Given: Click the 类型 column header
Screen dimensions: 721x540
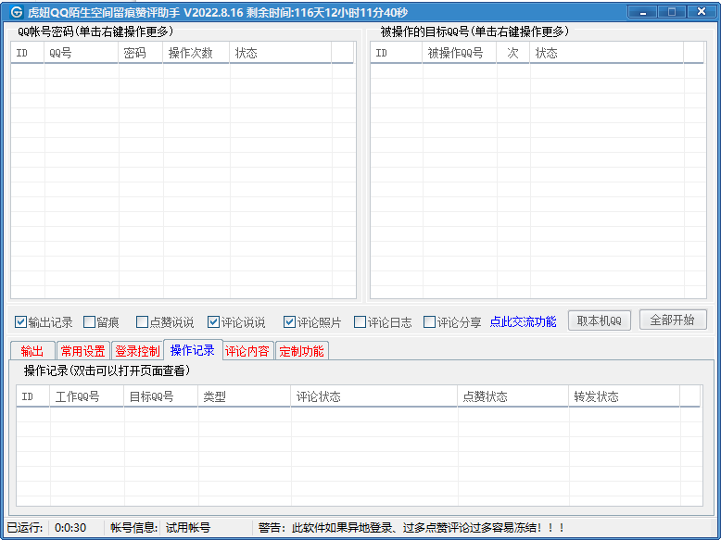Looking at the screenshot, I should [244, 396].
